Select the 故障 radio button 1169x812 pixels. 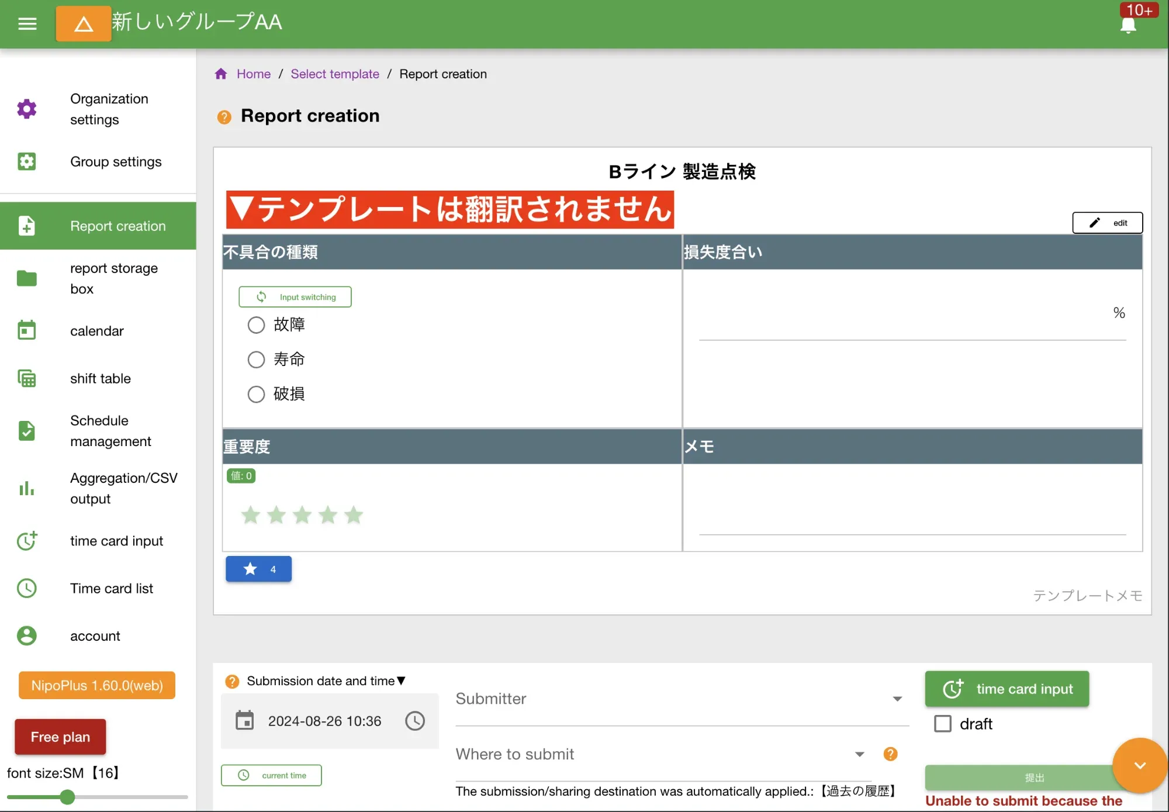(256, 324)
